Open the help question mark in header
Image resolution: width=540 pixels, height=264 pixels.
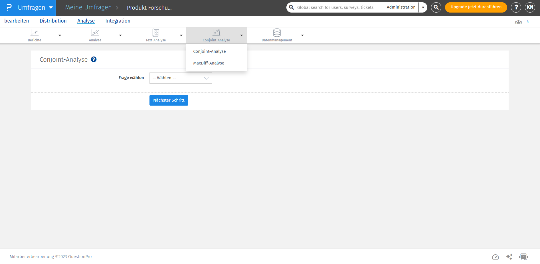tap(516, 7)
